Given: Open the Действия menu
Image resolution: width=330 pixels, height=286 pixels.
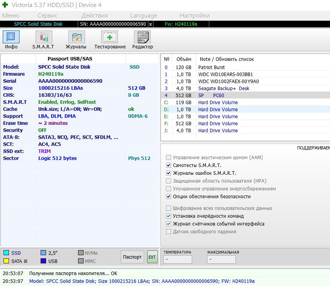Looking at the screenshot, I should pyautogui.click(x=95, y=16).
